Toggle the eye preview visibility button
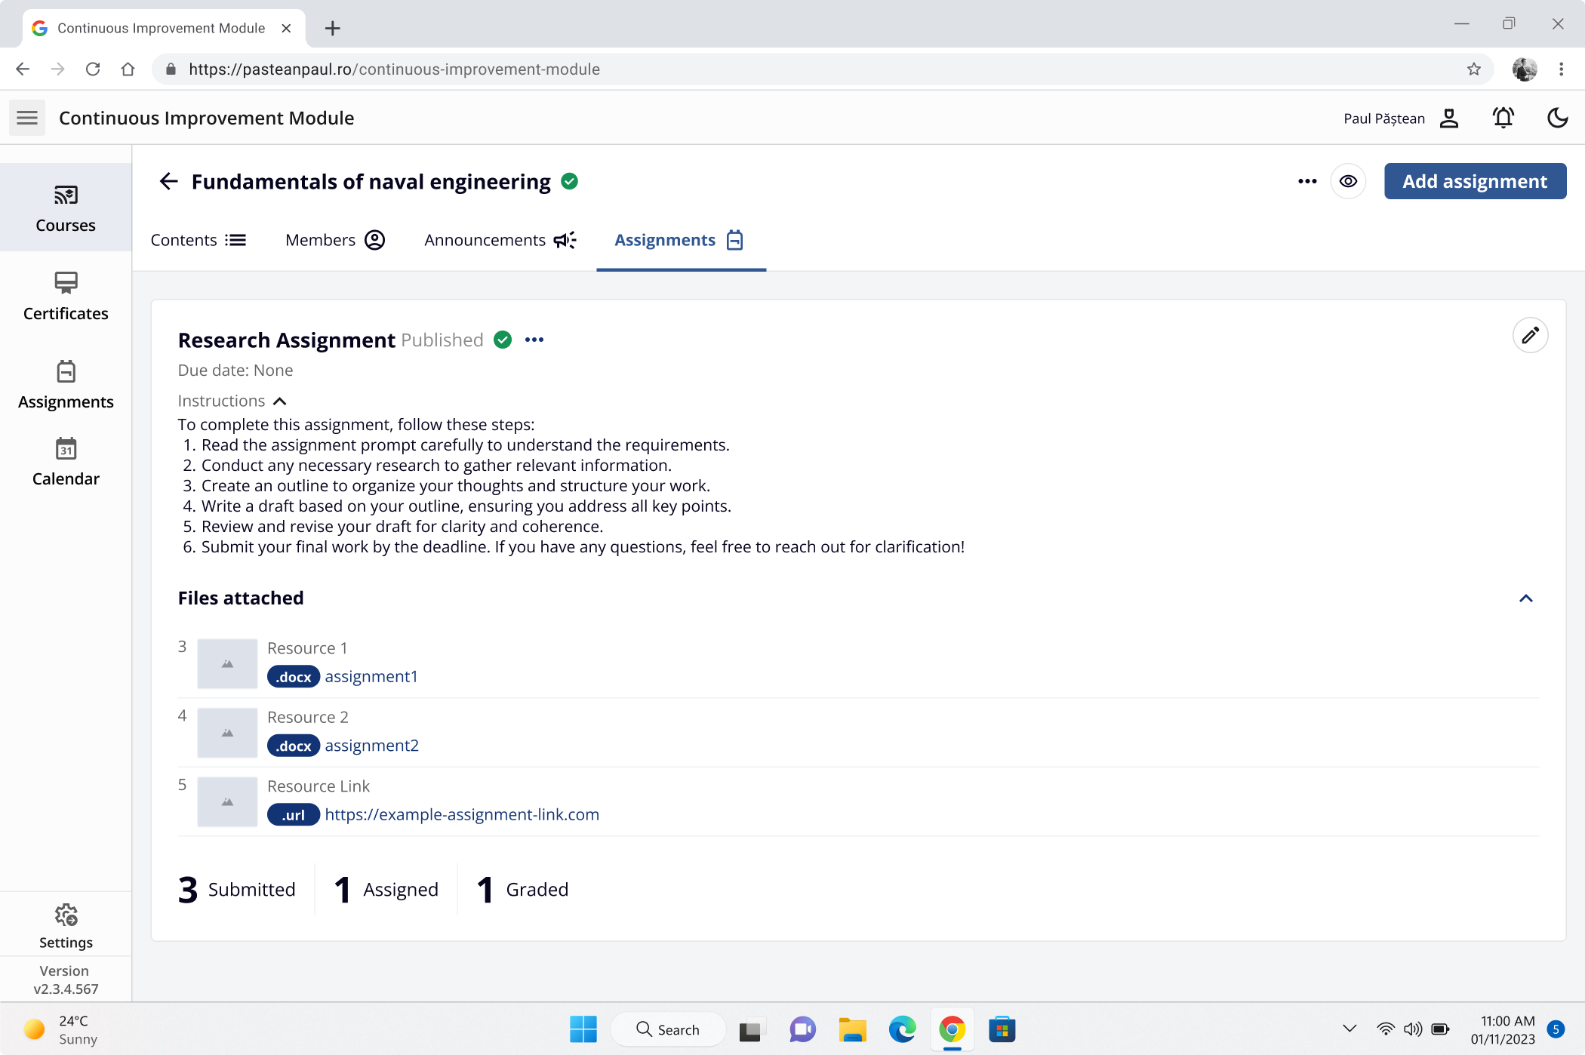This screenshot has height=1055, width=1585. tap(1348, 181)
